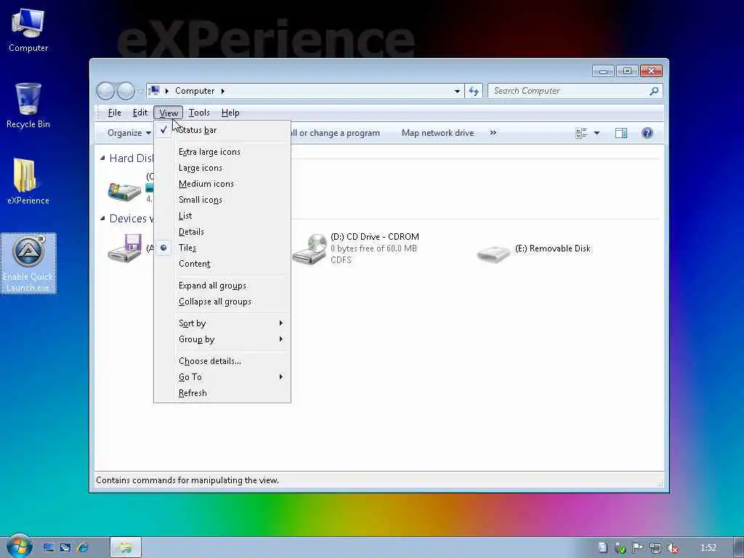Select the Tiles view option
Screen dimensions: 744x558
coord(222,248)
